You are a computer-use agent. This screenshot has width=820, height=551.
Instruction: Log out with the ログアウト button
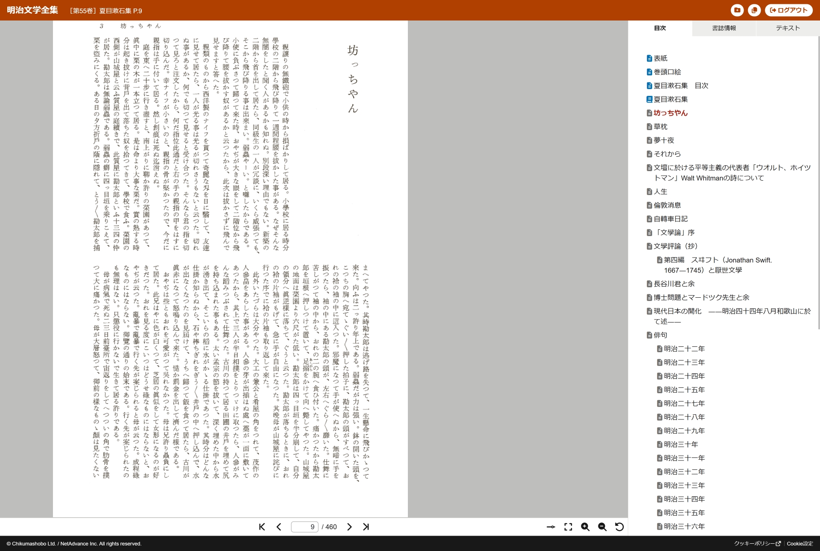788,10
